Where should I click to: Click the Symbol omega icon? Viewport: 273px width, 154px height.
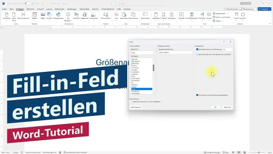(x=243, y=15)
